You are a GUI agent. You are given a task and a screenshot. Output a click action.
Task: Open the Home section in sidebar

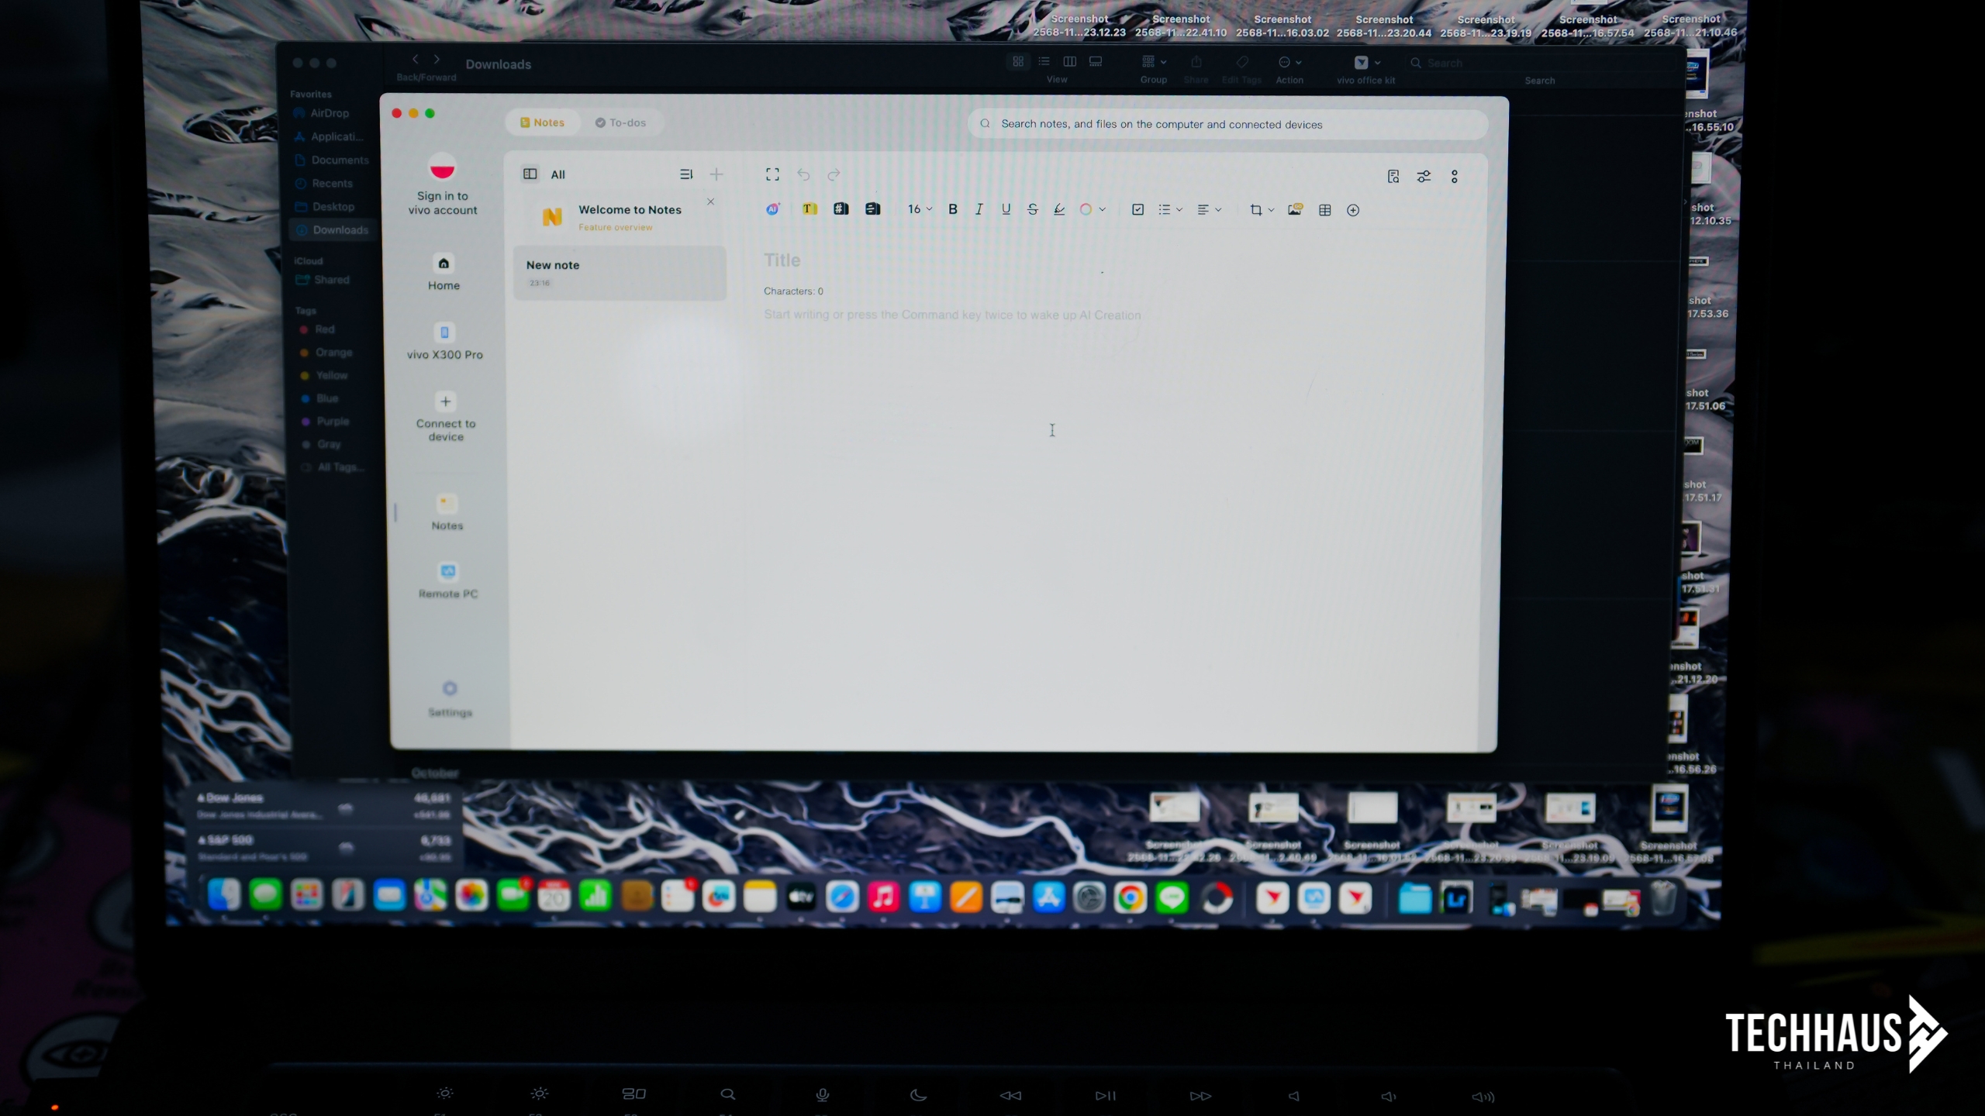point(444,272)
